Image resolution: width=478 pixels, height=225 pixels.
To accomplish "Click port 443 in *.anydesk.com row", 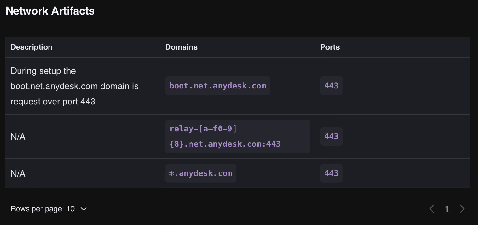I will 331,173.
